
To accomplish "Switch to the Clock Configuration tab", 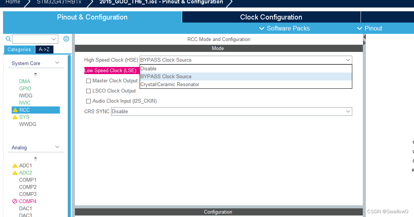I will pos(271,17).
